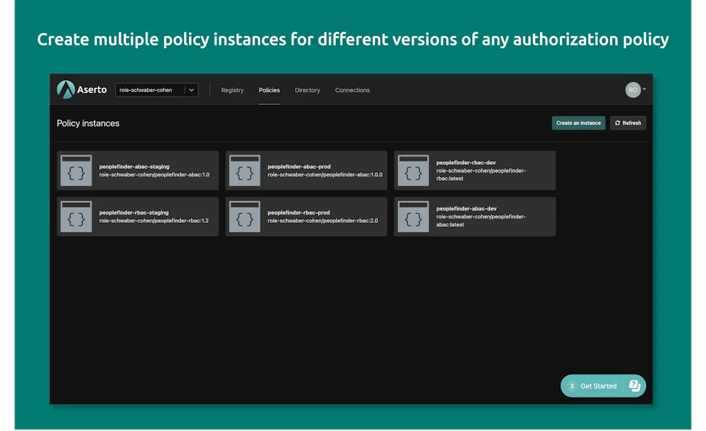
Task: Switch to the Directory tab
Action: 307,90
